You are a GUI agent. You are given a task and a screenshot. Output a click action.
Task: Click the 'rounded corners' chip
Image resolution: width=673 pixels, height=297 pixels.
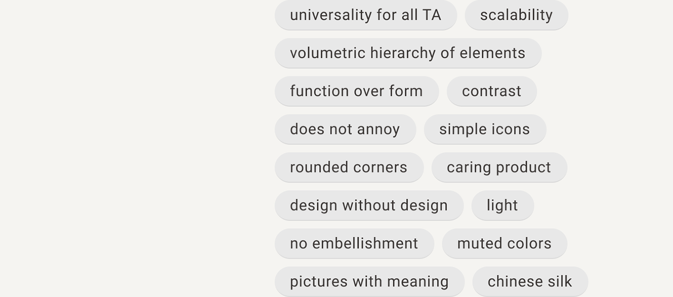click(x=349, y=167)
